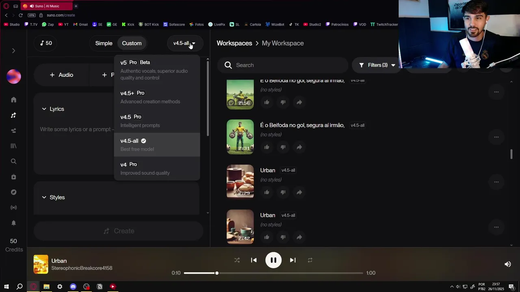Viewport: 520px width, 292px height.
Task: Toggle shuffle in the player bar
Action: point(237,260)
